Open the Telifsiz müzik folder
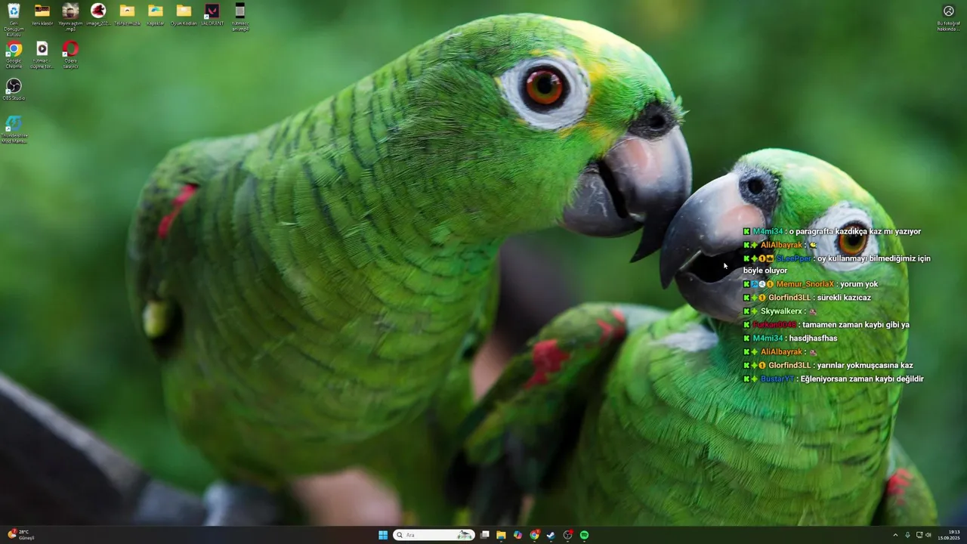 [x=127, y=15]
